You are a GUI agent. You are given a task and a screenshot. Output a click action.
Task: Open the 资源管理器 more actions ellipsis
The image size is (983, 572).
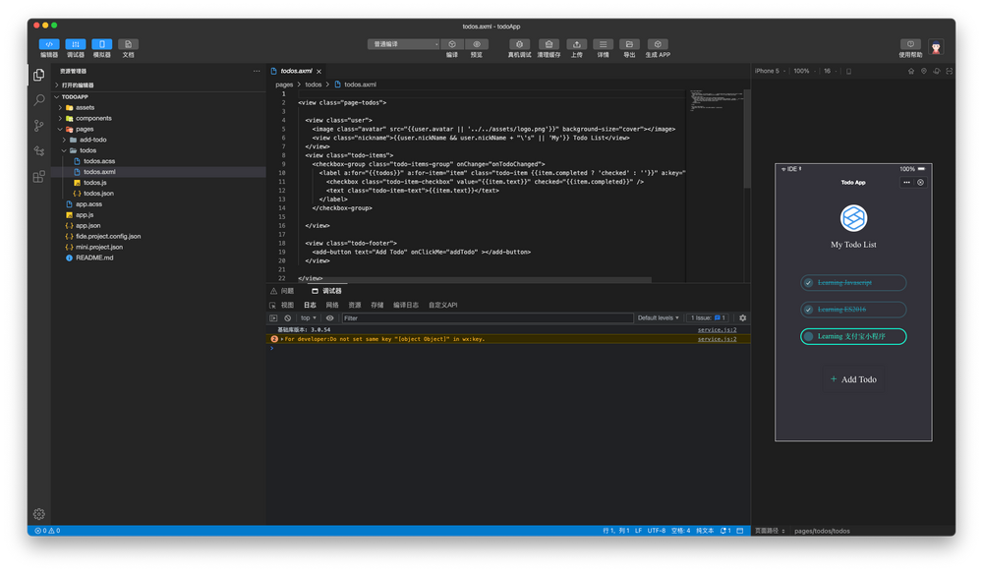click(257, 71)
